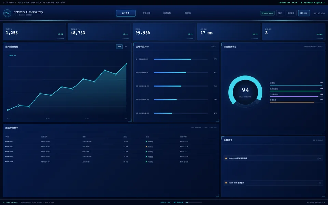Open the NODE-B05 risk signal item
328x205 pixels.
point(273,183)
